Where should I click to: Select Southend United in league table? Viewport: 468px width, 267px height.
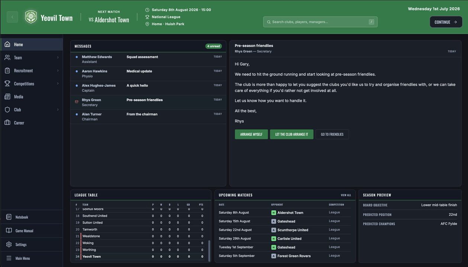click(139, 216)
